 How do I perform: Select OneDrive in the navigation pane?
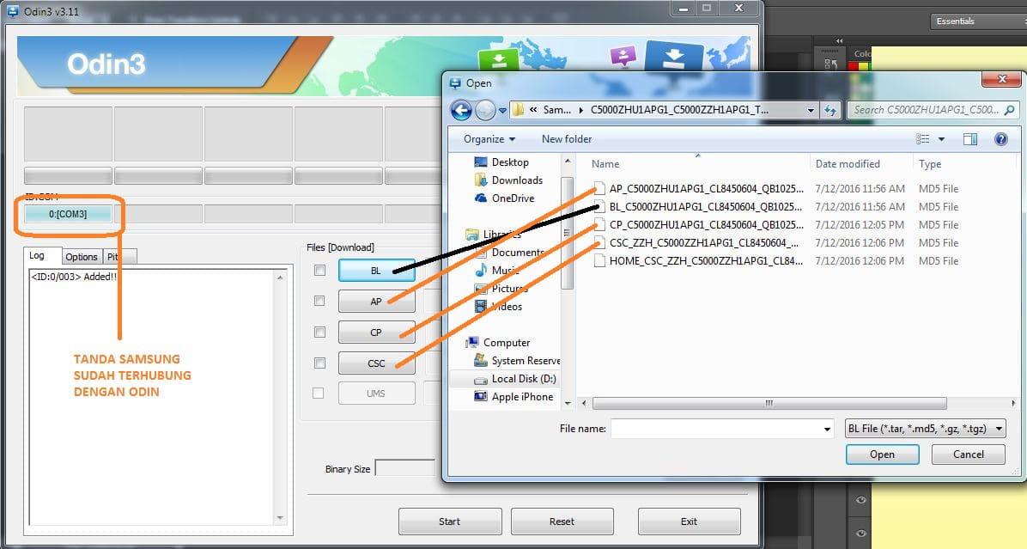[504, 198]
